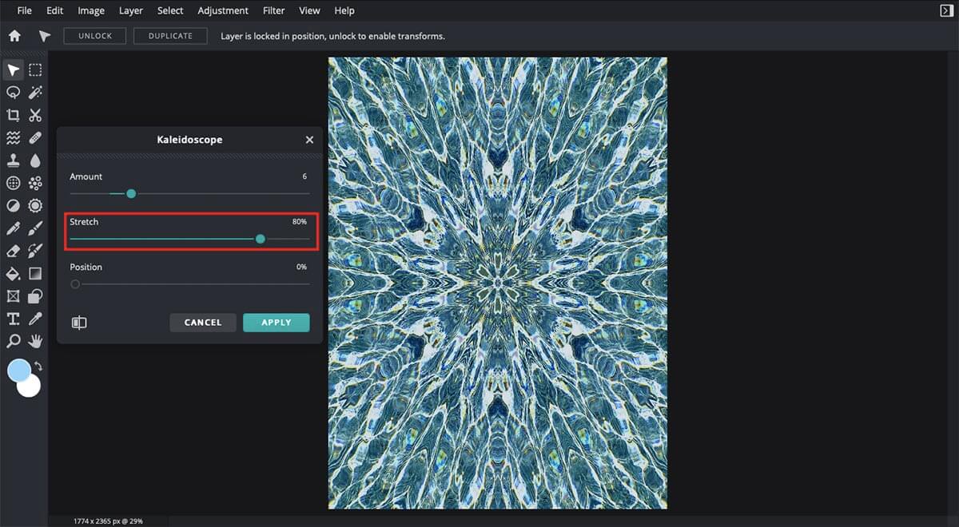Close the Kaleidoscope dialog with the X
This screenshot has width=959, height=527.
point(309,140)
